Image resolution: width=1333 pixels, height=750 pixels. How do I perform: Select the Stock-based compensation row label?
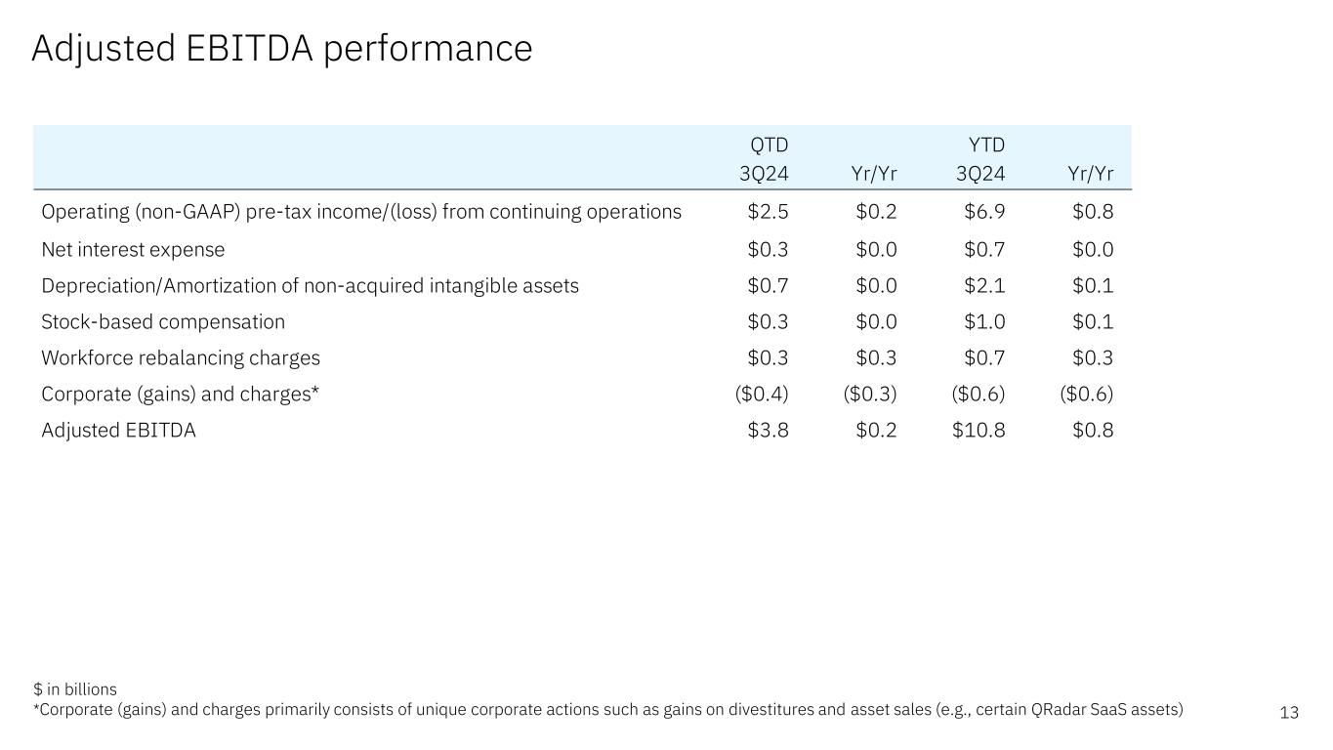[x=163, y=321]
